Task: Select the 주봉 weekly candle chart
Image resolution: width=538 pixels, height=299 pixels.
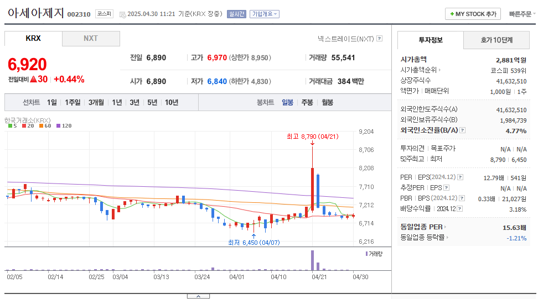Action: (x=307, y=102)
